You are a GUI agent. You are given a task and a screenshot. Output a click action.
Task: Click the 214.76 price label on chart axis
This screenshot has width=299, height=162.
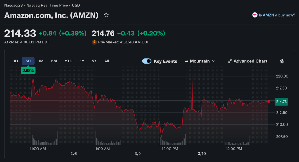281,102
